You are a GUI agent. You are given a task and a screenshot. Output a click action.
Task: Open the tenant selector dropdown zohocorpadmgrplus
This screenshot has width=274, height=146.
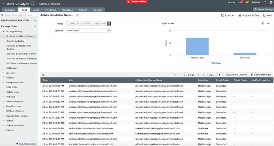pyautogui.click(x=18, y=20)
